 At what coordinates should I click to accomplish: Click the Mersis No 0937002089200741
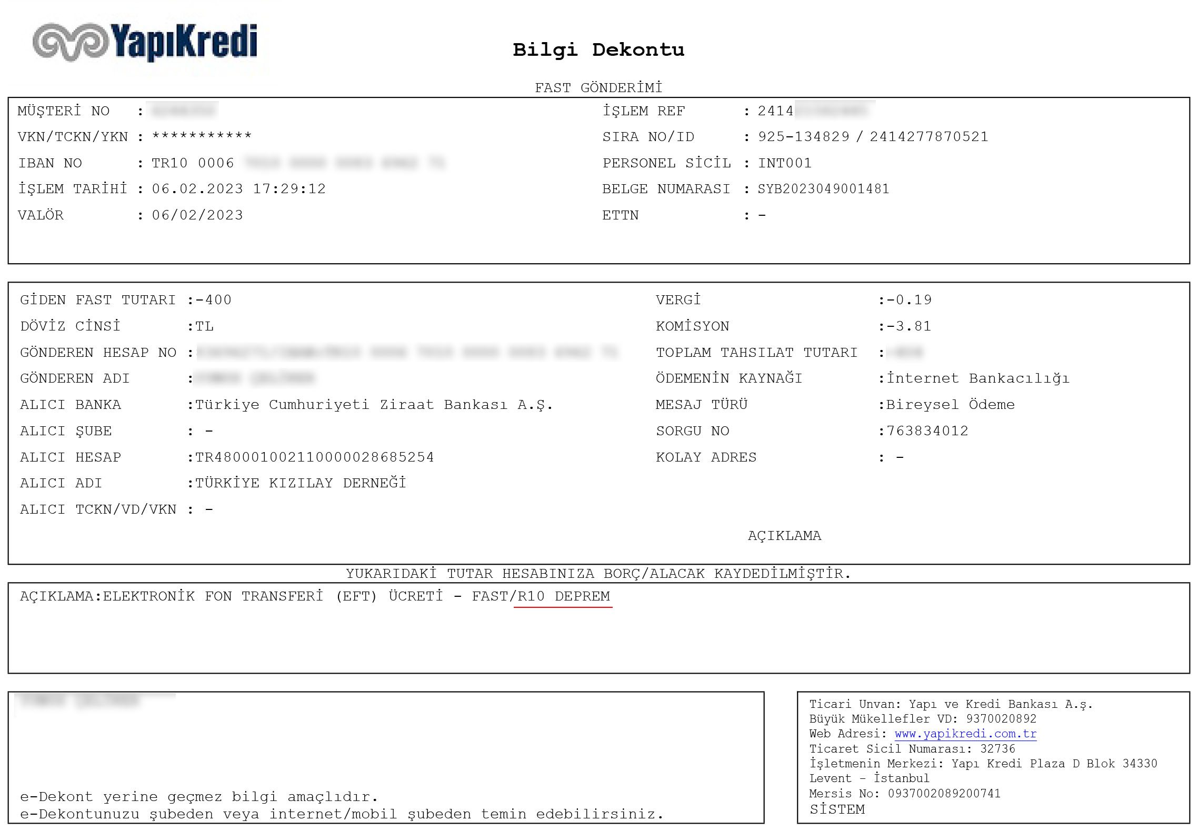944,794
